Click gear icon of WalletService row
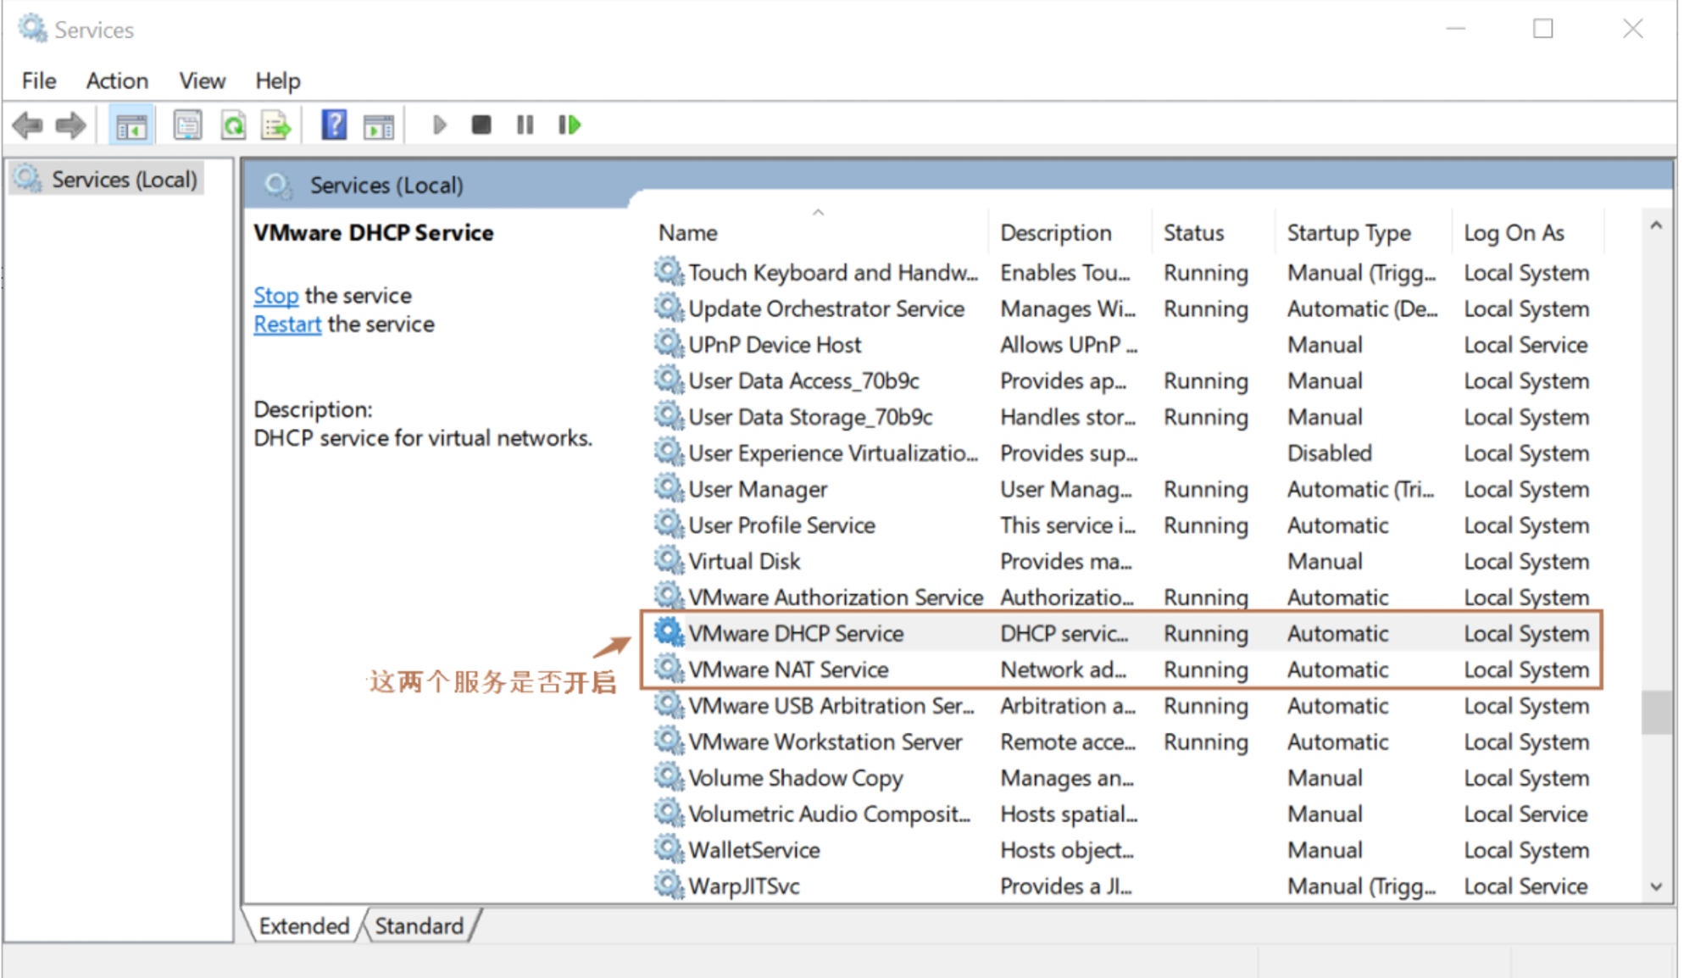Image resolution: width=1695 pixels, height=978 pixels. pos(669,848)
